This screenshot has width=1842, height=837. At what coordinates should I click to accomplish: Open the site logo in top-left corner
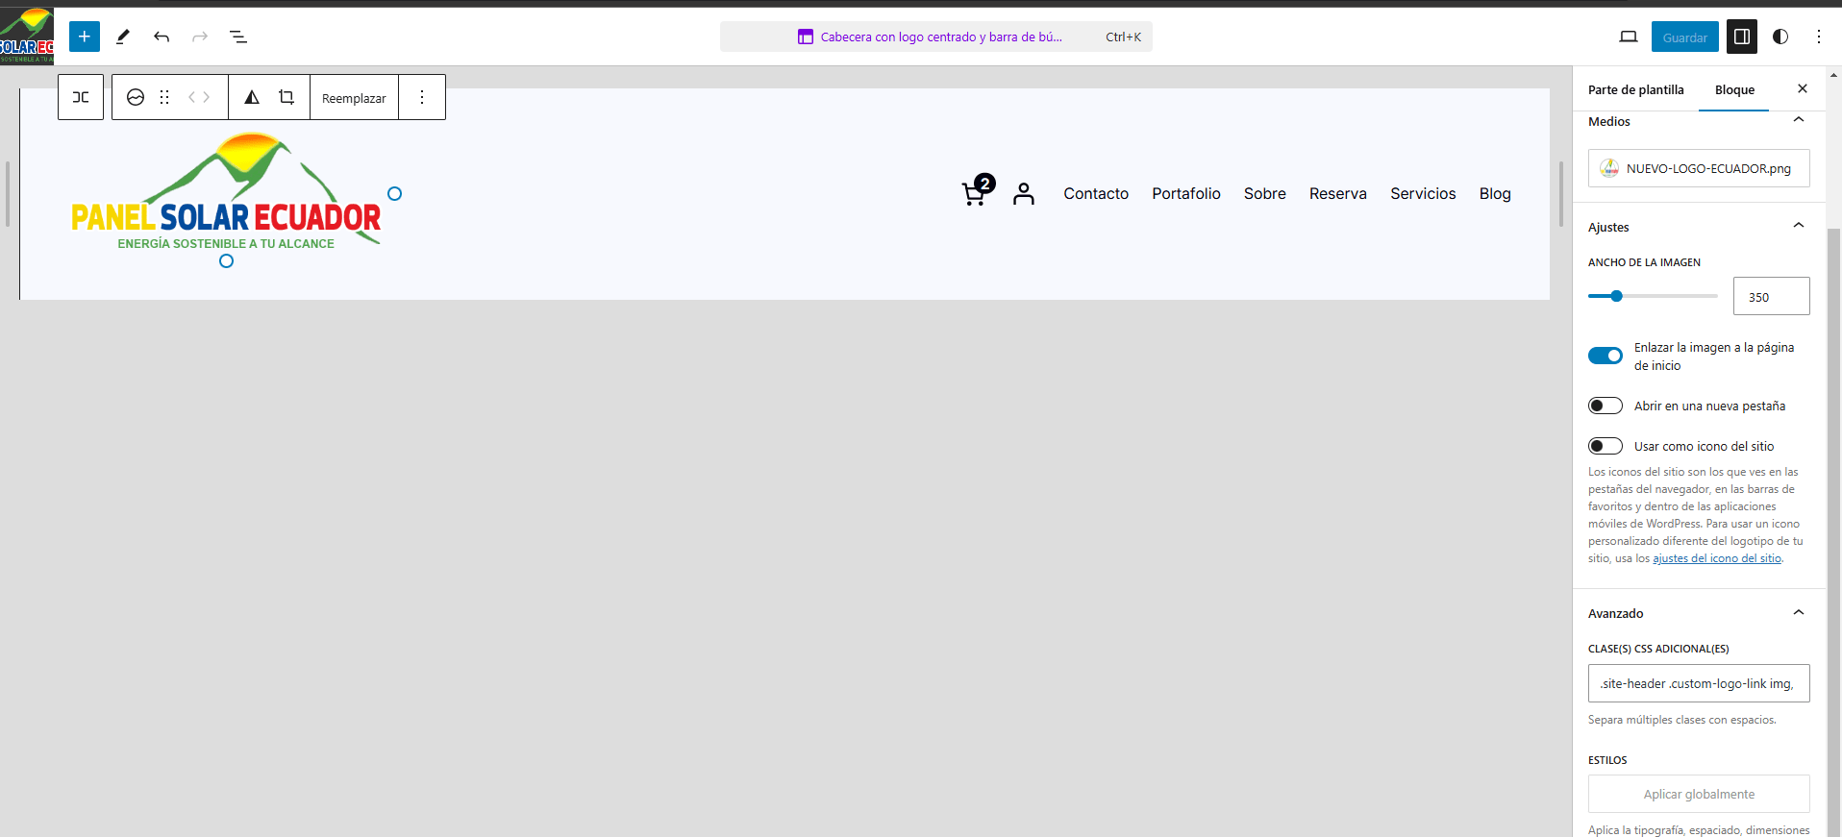[27, 37]
